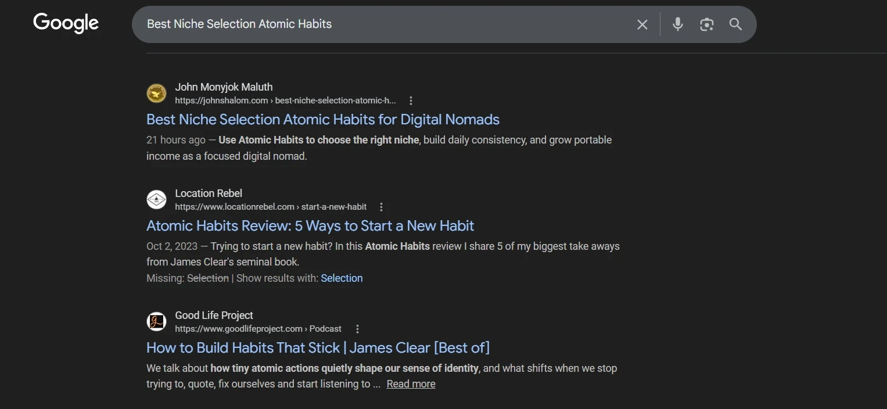Open 'How to Build Habits That Stick' result
The height and width of the screenshot is (409, 887).
pyautogui.click(x=318, y=348)
